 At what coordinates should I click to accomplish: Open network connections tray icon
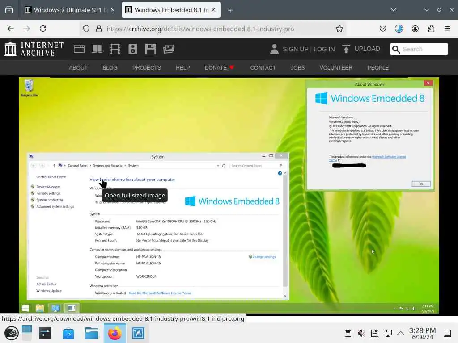388,333
